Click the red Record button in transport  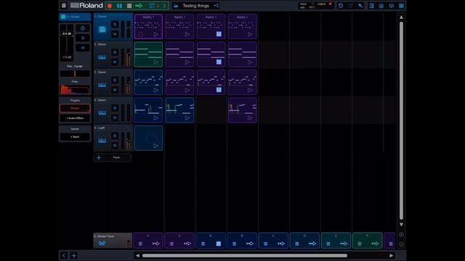110,6
